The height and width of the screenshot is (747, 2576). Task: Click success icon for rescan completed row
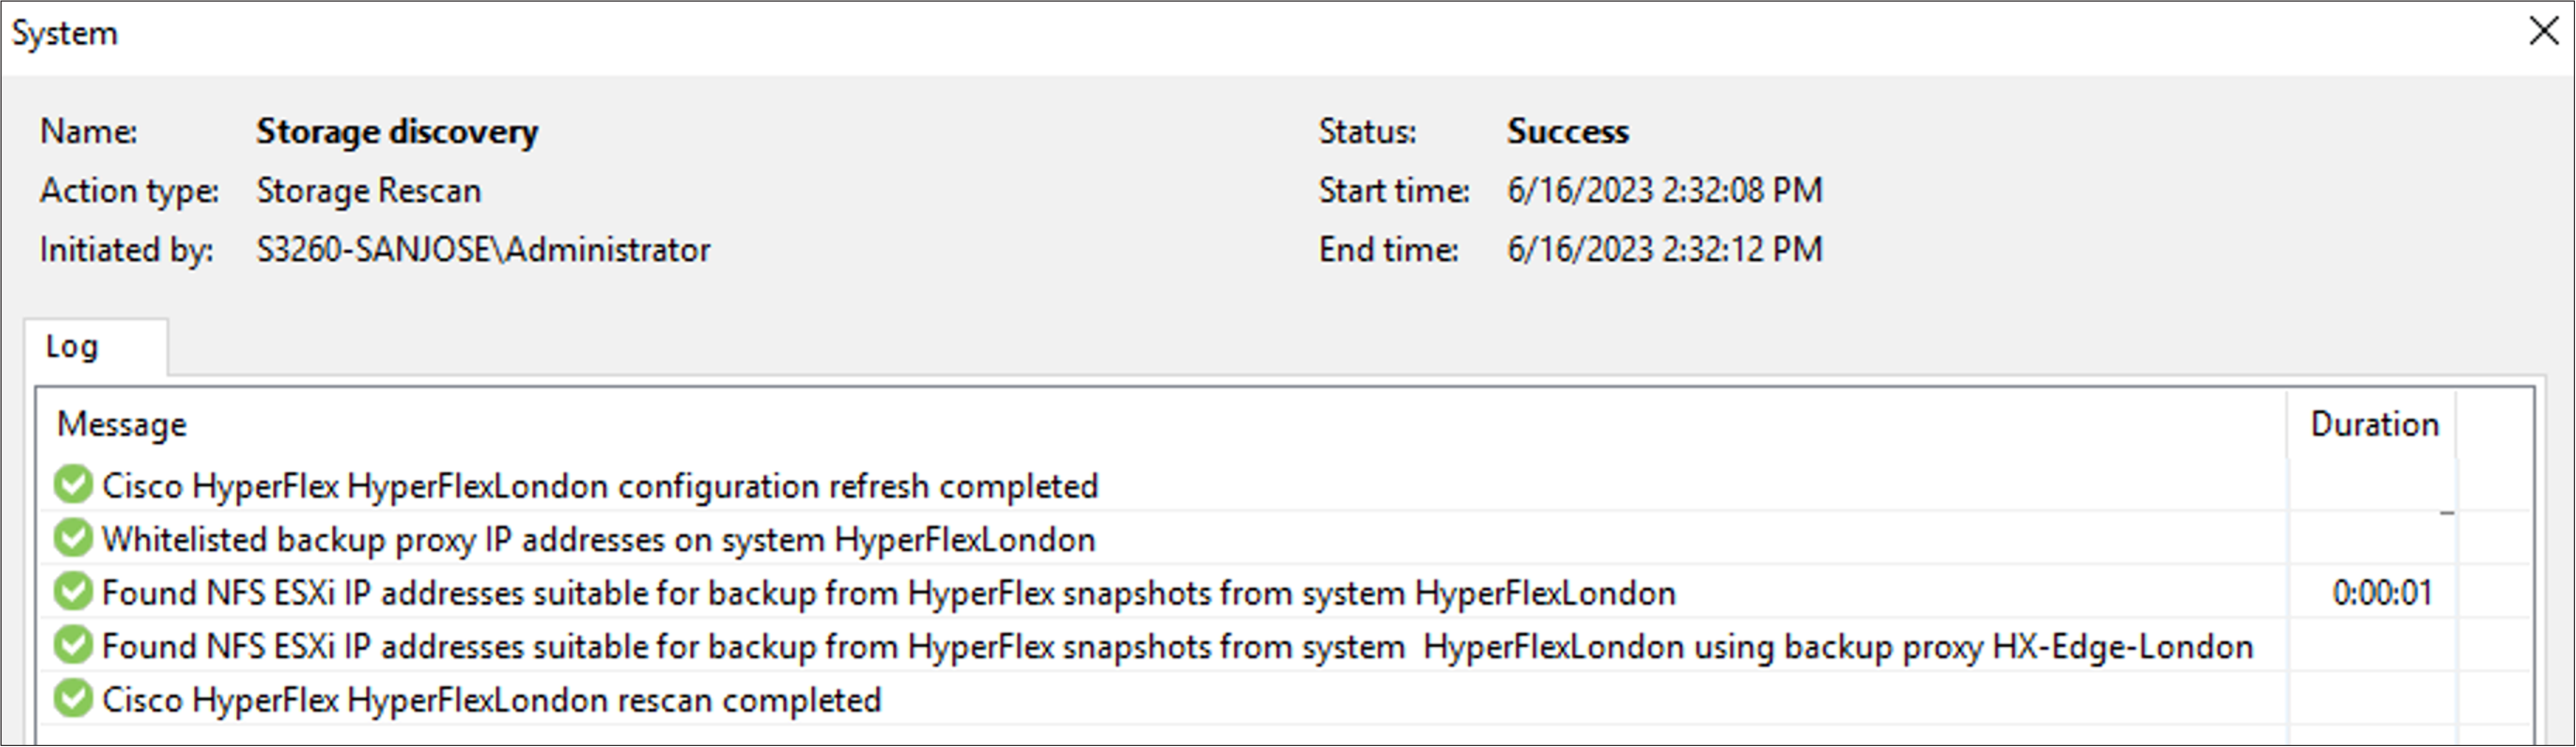73,699
